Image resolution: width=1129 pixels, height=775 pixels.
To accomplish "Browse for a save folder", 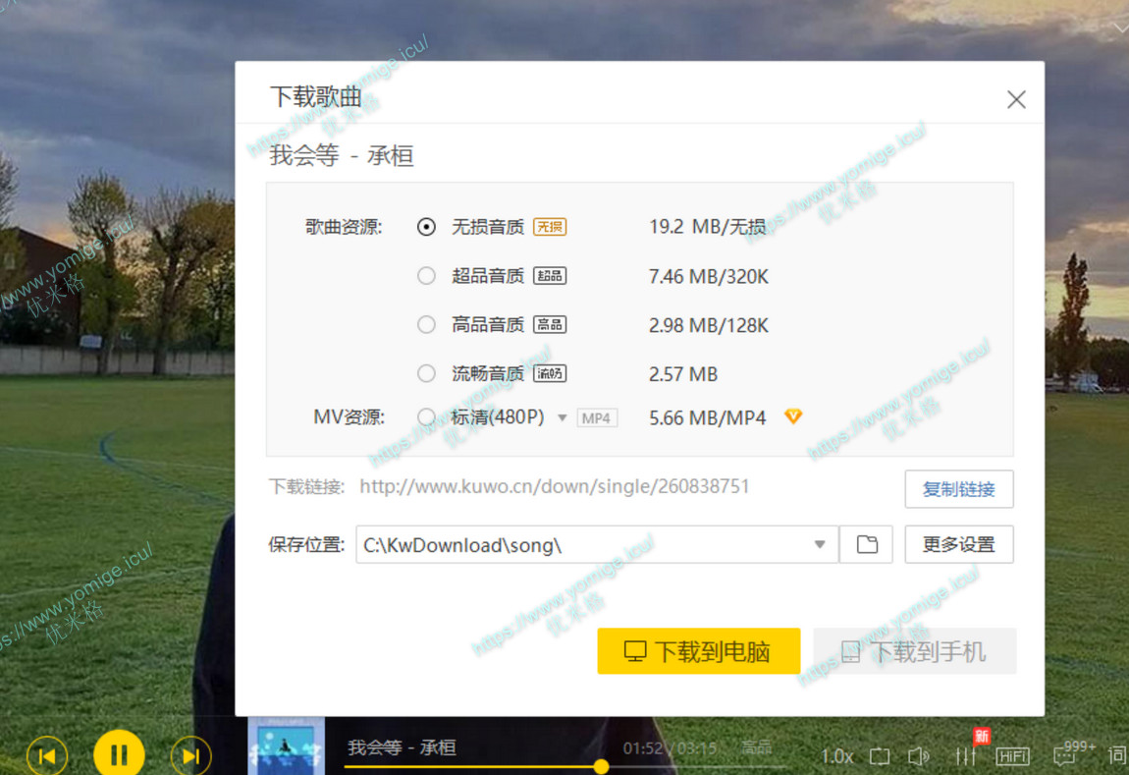I will tap(867, 544).
